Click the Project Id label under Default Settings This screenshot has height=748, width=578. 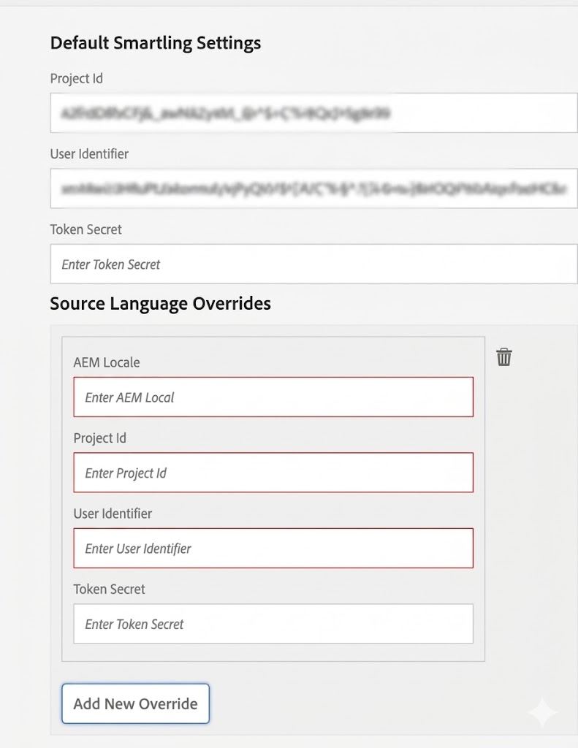click(x=76, y=78)
